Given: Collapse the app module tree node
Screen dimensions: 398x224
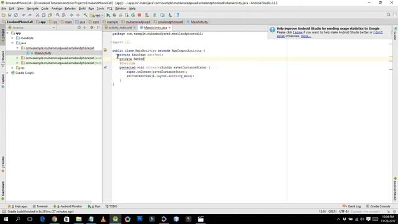Looking at the screenshot, I should pyautogui.click(x=7, y=33).
